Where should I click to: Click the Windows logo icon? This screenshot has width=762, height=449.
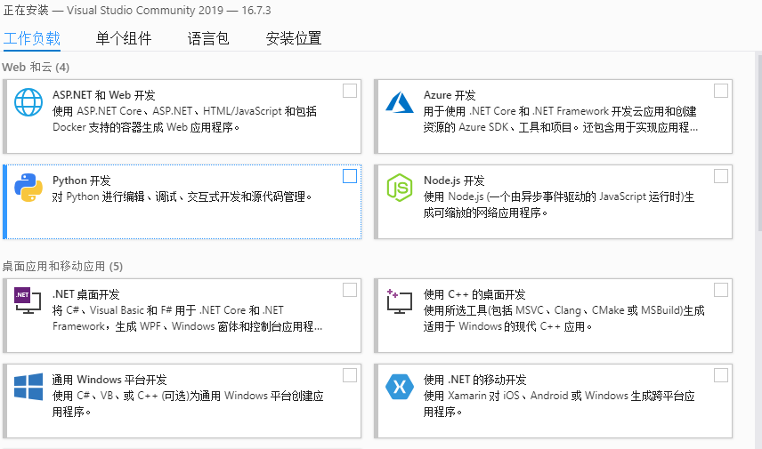tap(28, 387)
